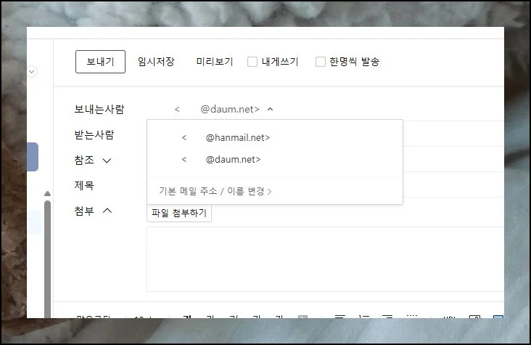Choose the @daum.net address in dropdown list
The image size is (531, 345).
221,159
